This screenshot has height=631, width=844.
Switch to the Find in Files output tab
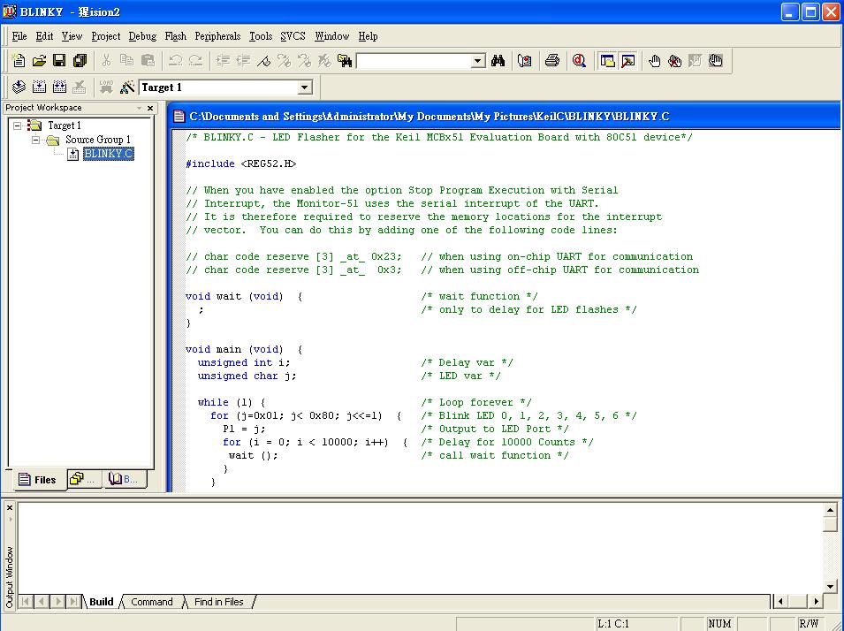(x=218, y=602)
